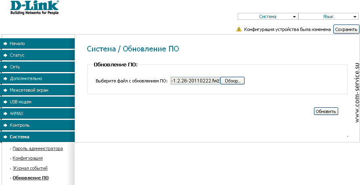The height and width of the screenshot is (185, 360).
Task: Click arrow icon next to Статус
Action: (6, 55)
